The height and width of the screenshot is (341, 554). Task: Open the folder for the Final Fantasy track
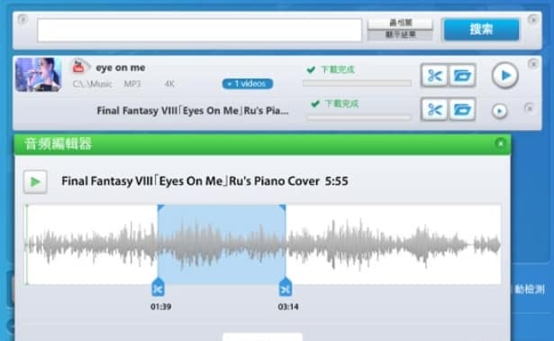coord(462,110)
